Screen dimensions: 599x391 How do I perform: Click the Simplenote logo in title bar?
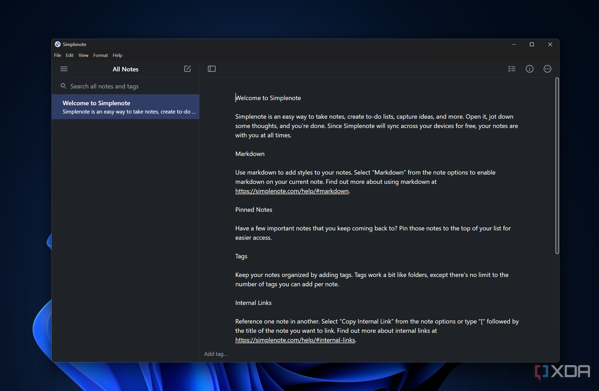click(x=58, y=44)
